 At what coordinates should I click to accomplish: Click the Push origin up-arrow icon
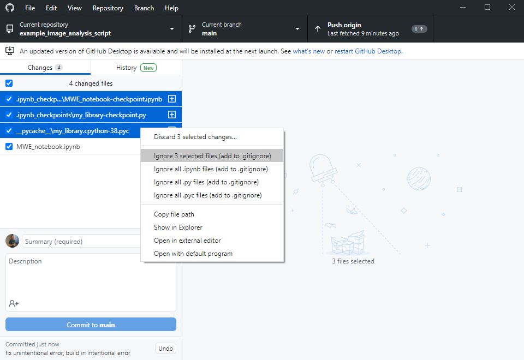pos(318,29)
